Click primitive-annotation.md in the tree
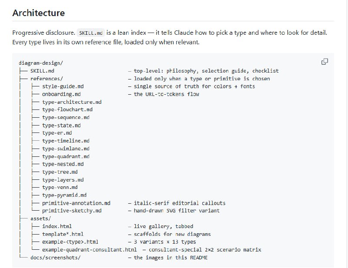348x268 pixels. click(x=76, y=203)
